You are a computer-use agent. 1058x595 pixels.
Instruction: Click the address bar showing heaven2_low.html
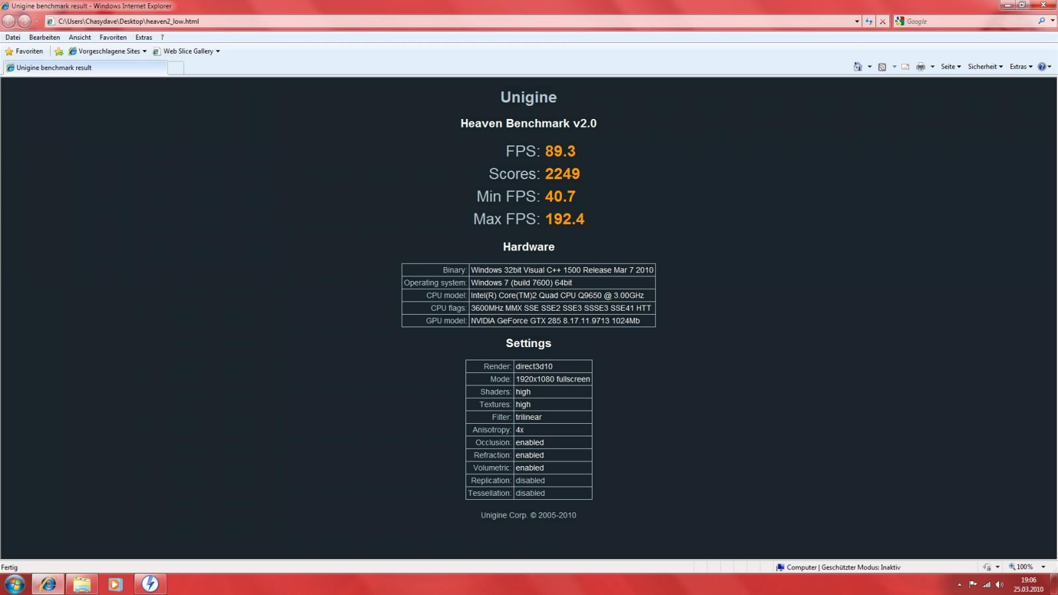coord(448,21)
